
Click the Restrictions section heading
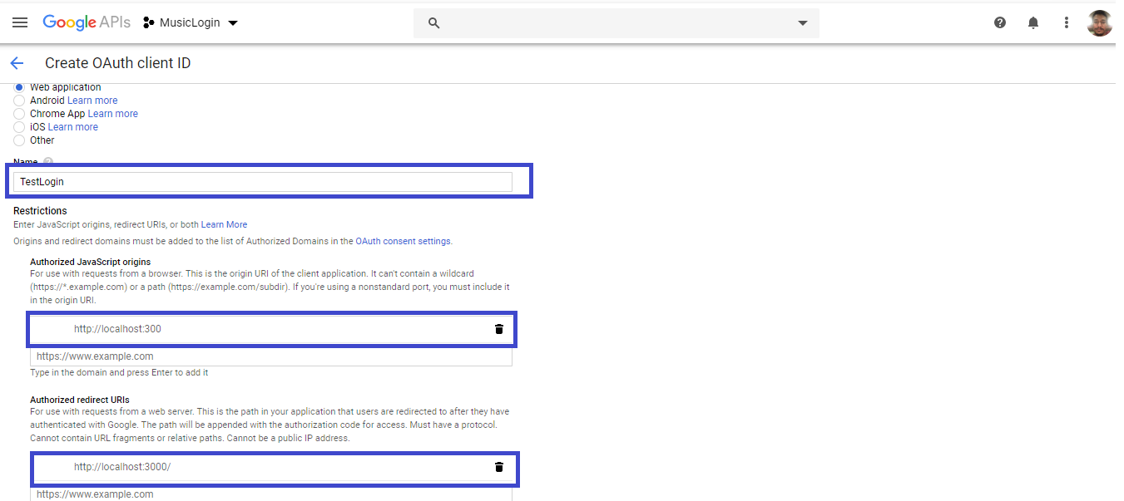(40, 211)
